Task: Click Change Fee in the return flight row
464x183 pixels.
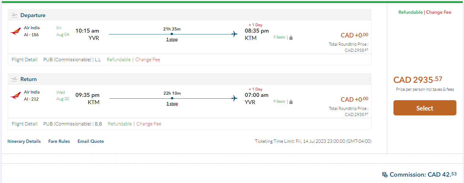Action: point(149,124)
